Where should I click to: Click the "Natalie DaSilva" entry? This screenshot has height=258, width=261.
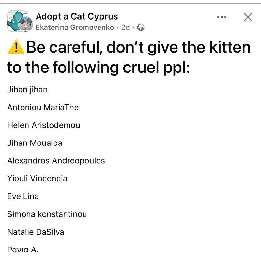(x=36, y=232)
